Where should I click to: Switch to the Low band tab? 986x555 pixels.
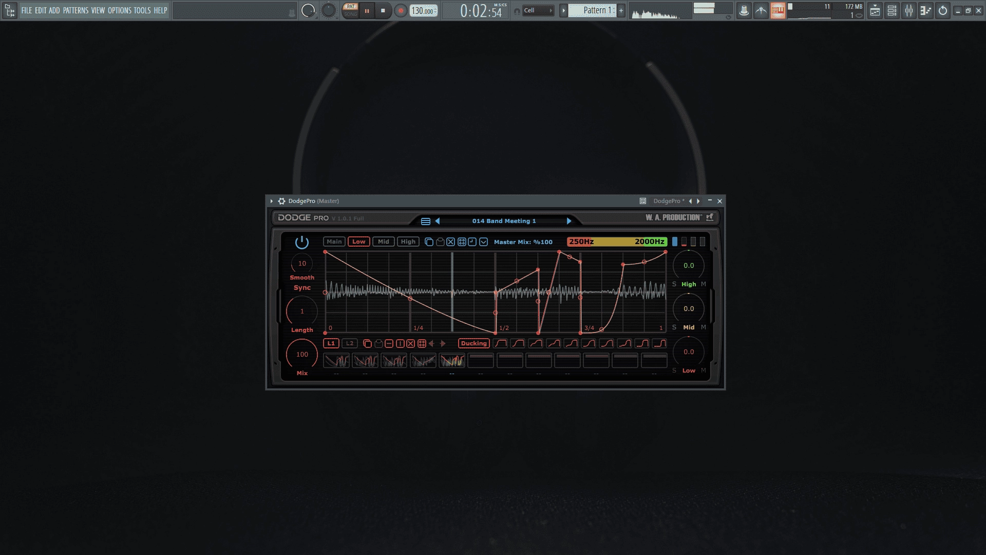[x=359, y=242]
